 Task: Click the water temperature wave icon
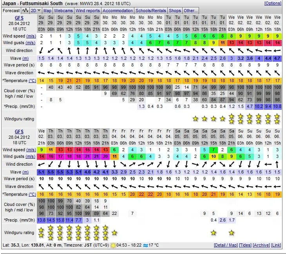(145, 245)
